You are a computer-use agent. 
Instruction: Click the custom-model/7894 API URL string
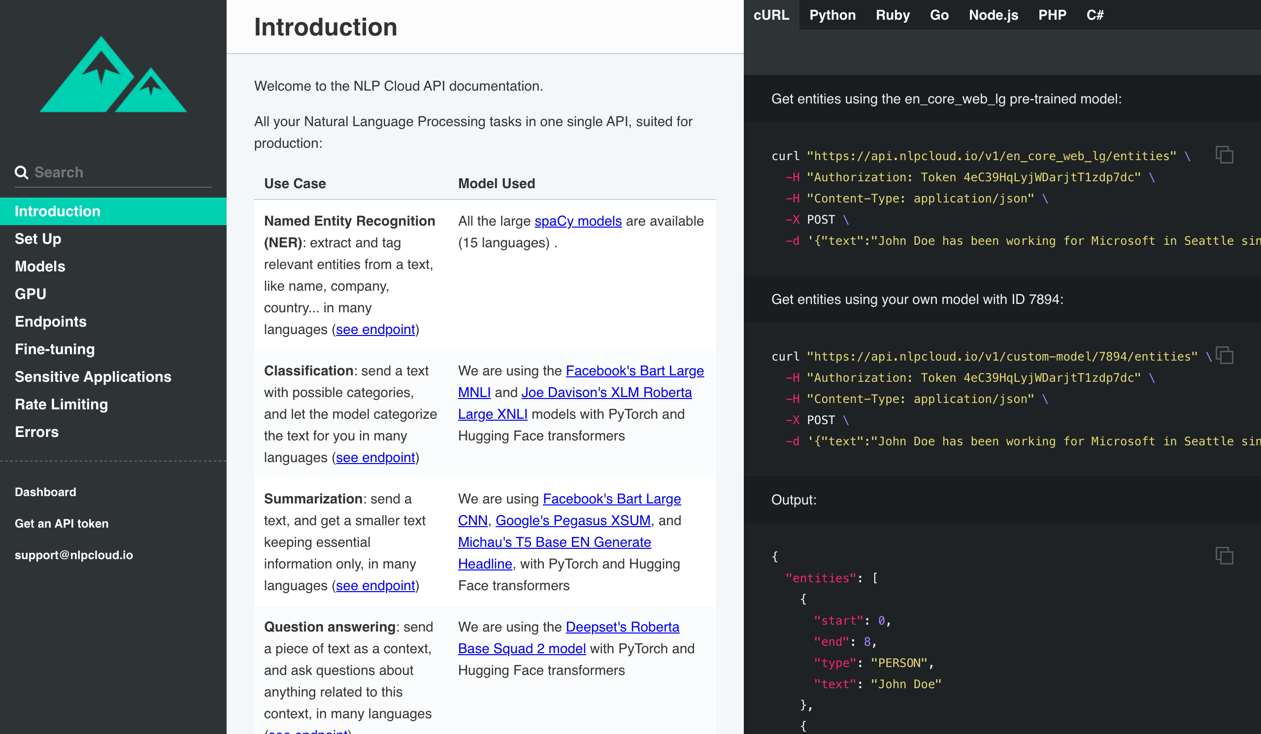coord(1002,356)
